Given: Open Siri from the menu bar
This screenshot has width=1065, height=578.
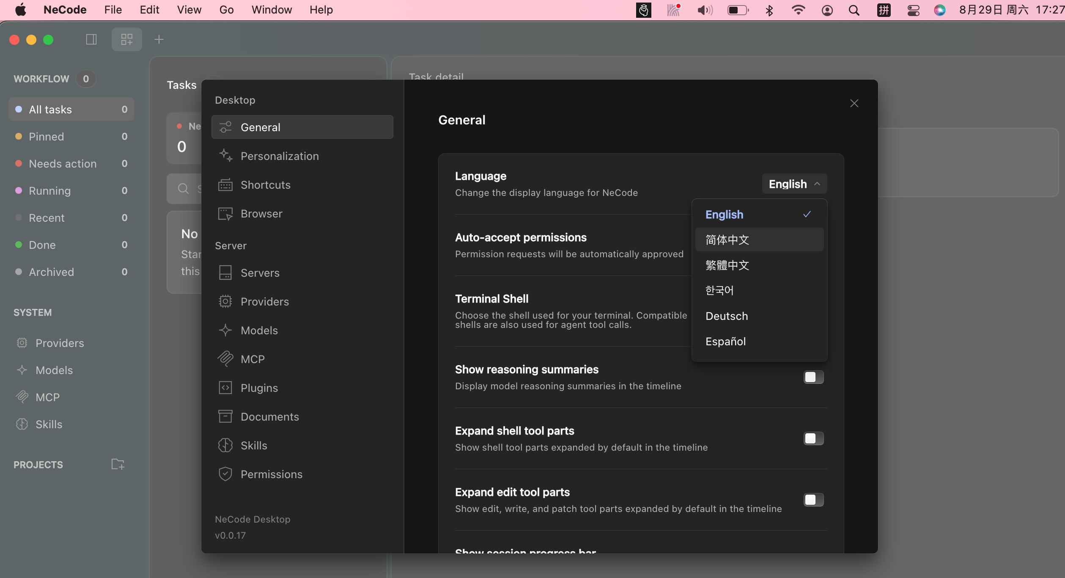Looking at the screenshot, I should click(940, 10).
